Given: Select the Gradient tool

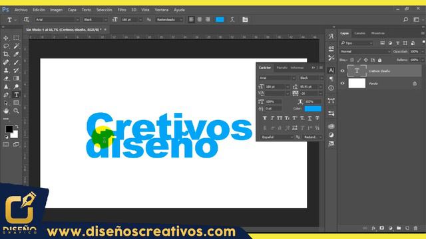Looking at the screenshot, I should click(x=16, y=78).
